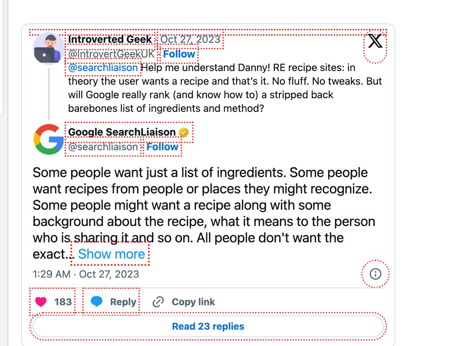Open the Introverted Geek display name link
Screen dimensions: 464x346
tap(110, 39)
